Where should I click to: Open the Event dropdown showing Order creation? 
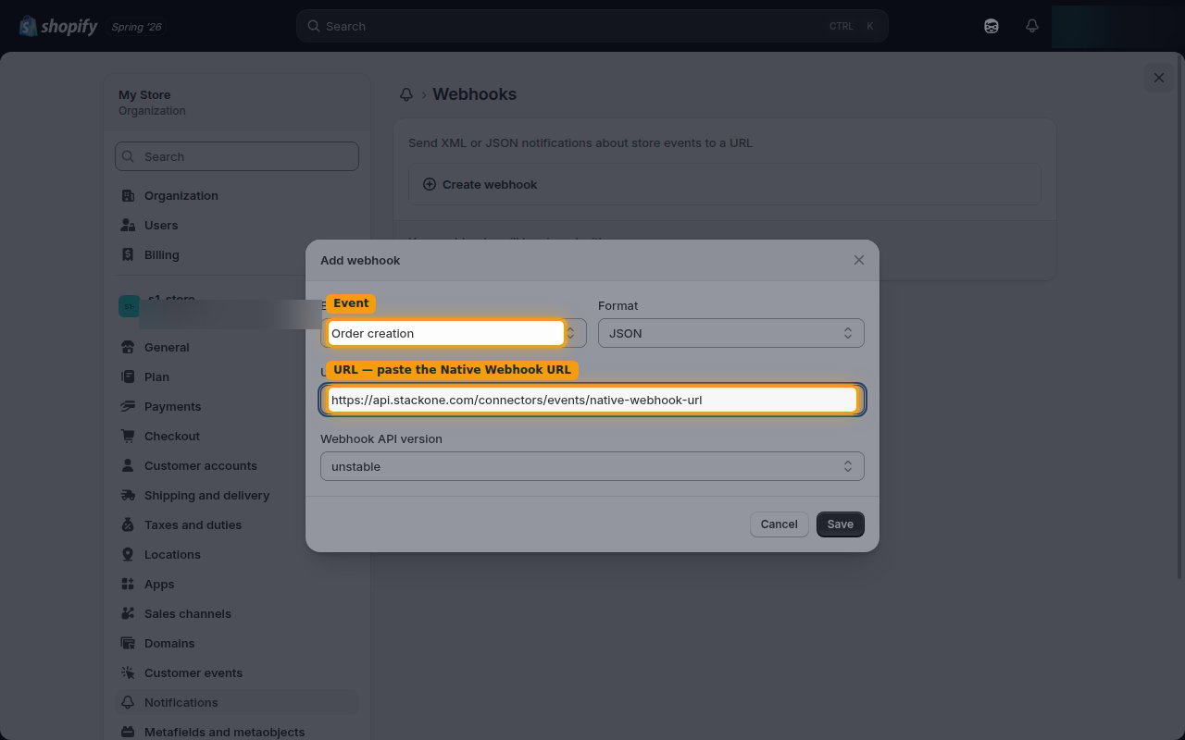pos(454,333)
